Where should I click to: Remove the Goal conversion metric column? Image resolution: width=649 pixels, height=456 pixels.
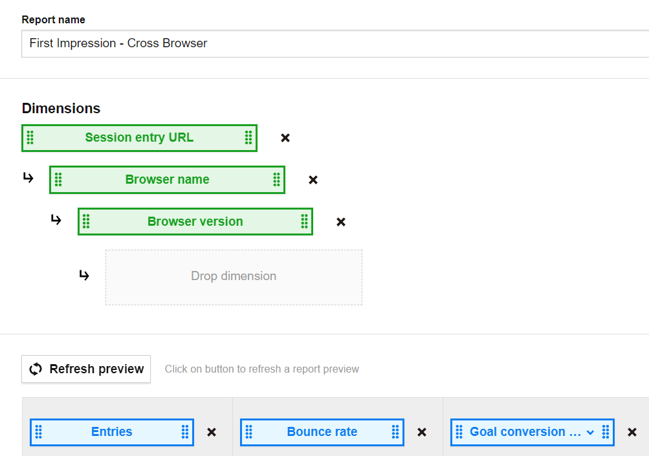click(633, 432)
